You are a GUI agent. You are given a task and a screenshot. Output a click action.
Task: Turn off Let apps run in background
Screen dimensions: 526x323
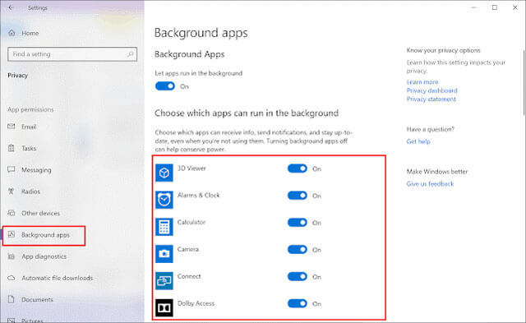point(165,86)
